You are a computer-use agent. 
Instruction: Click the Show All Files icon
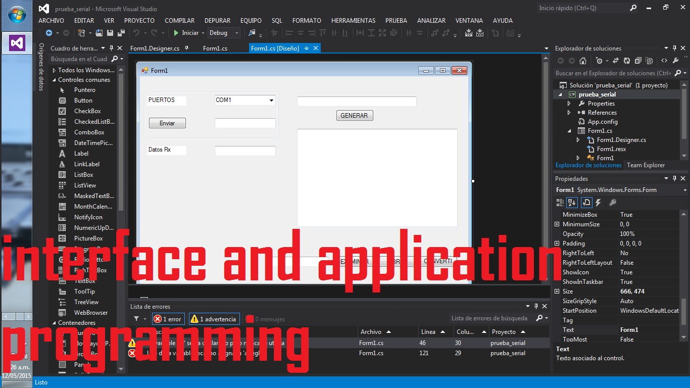[649, 61]
